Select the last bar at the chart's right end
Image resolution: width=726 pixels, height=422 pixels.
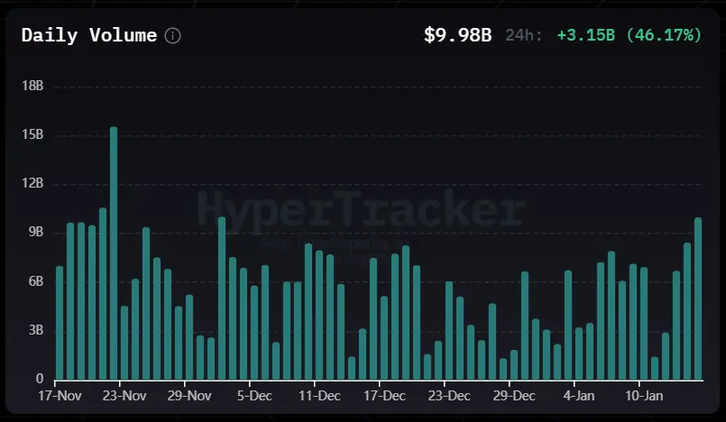[698, 299]
